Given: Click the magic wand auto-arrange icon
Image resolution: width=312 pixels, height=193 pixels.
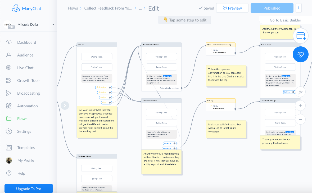Looking at the screenshot, I should [300, 92].
